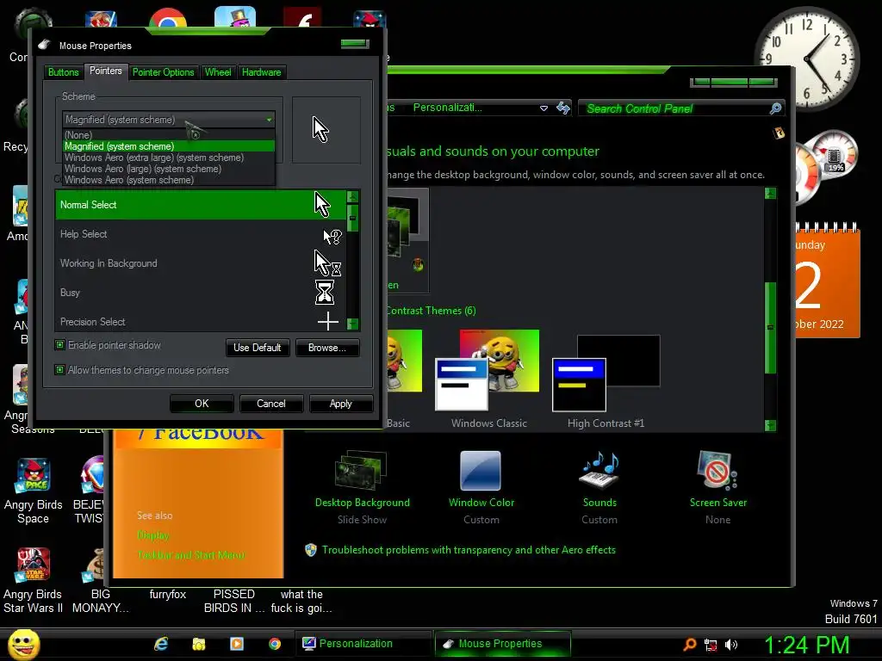Image resolution: width=882 pixels, height=661 pixels.
Task: Select the High Contrast #1 theme
Action: click(606, 382)
